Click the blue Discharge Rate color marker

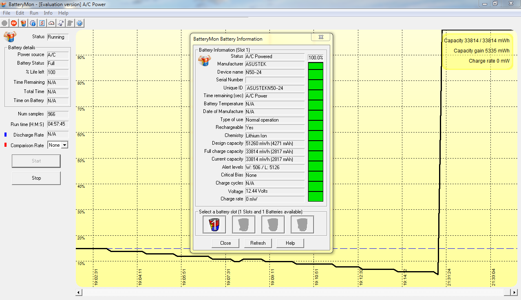6,135
